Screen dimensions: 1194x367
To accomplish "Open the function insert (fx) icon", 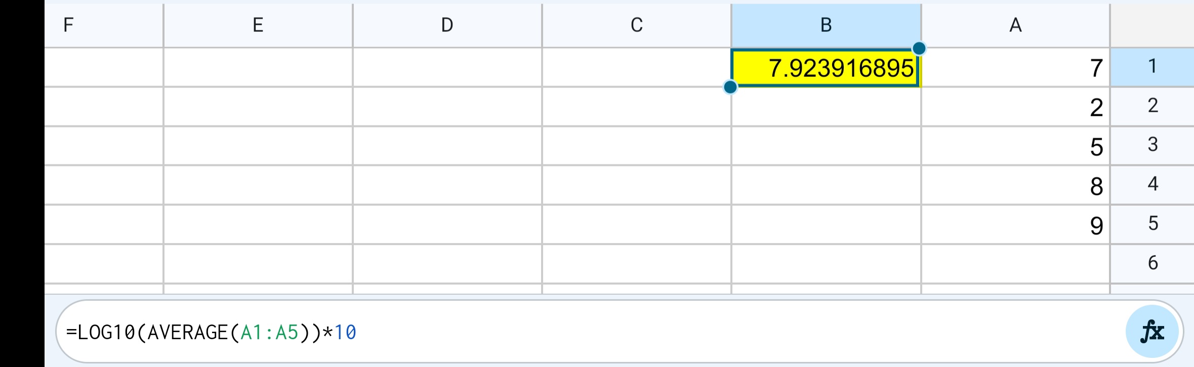I will pyautogui.click(x=1152, y=331).
